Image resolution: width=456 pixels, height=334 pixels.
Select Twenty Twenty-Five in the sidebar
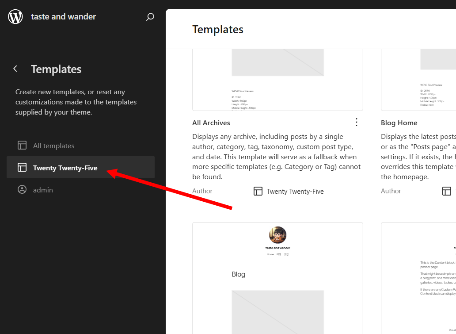[x=80, y=167]
